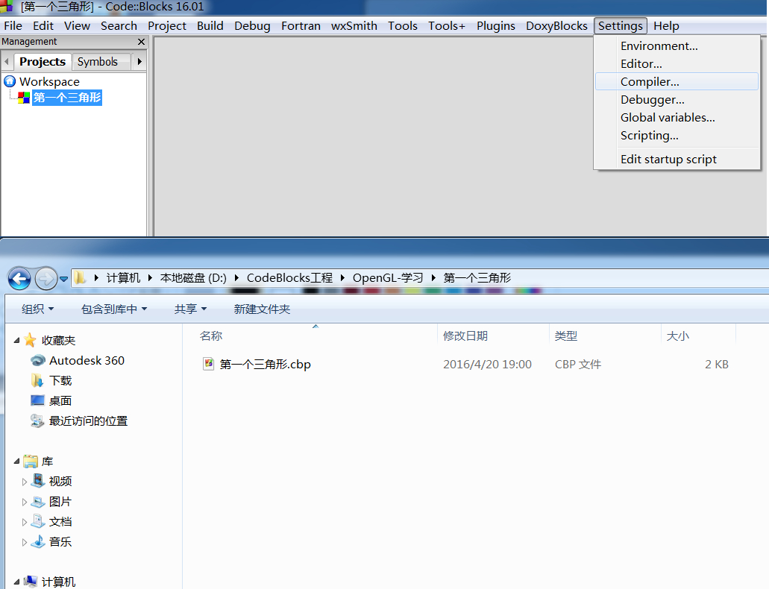Viewport: 769px width, 589px height.
Task: Open the 包含到库中 dropdown
Action: click(114, 309)
